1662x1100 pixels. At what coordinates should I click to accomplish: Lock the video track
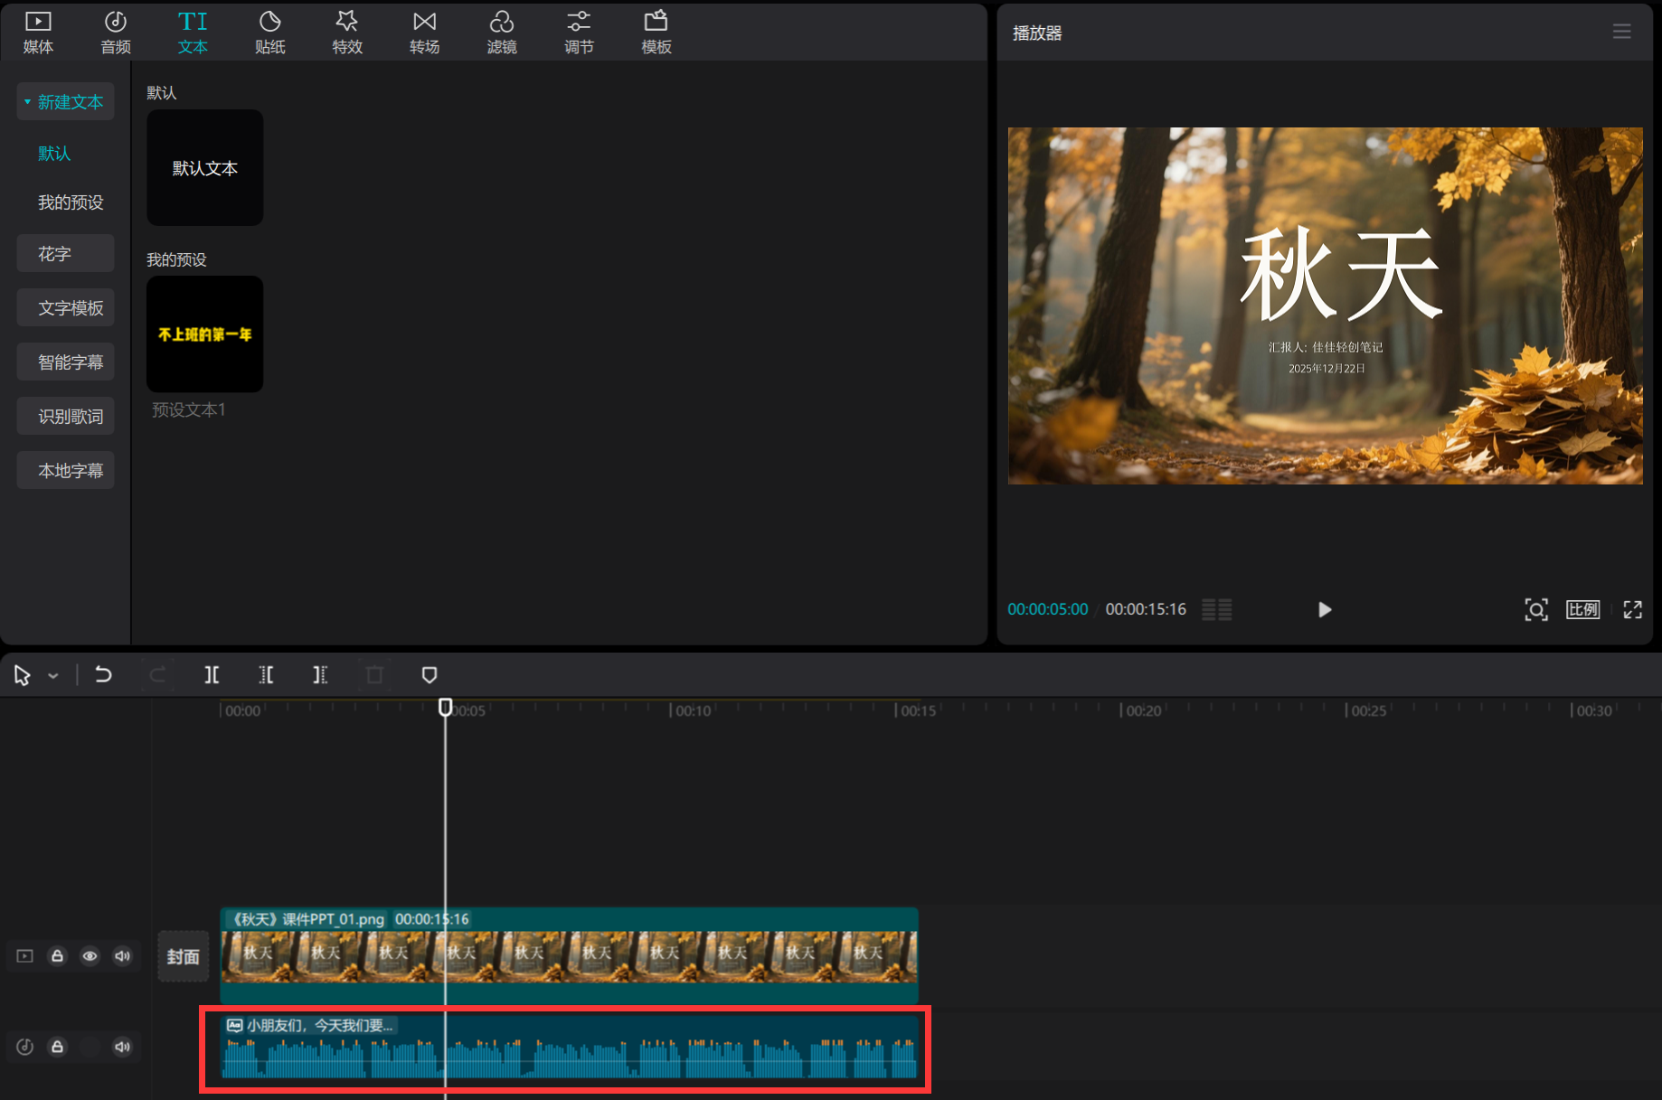(57, 956)
